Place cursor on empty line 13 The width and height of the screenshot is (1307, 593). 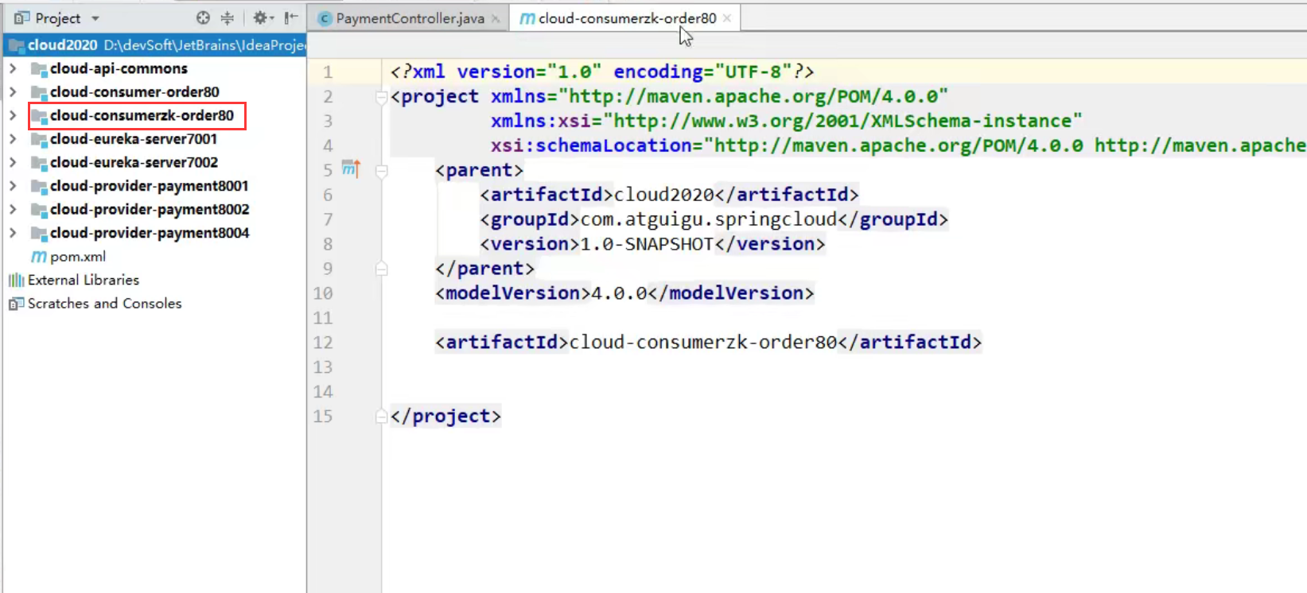click(x=843, y=367)
